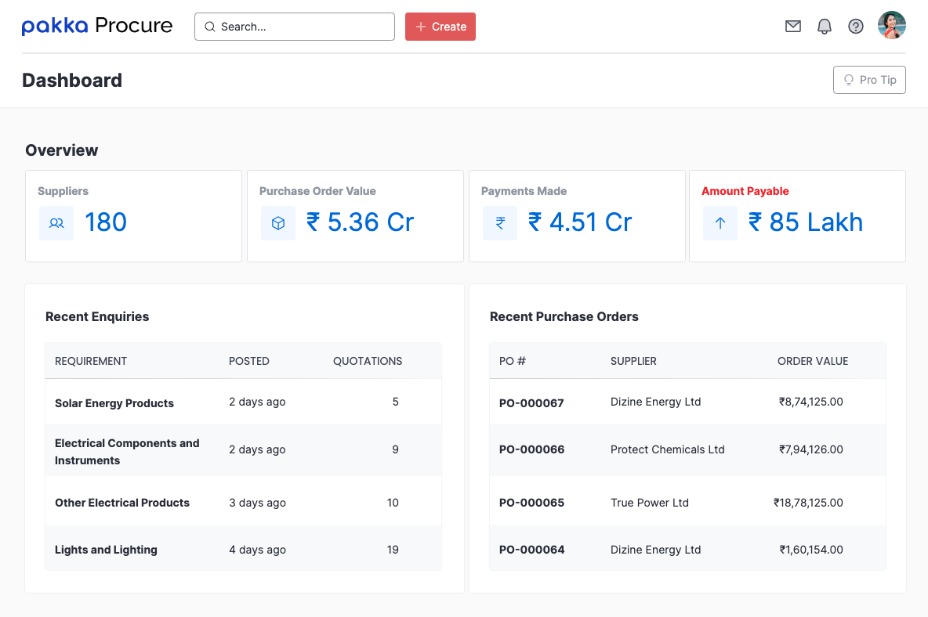This screenshot has width=928, height=617.
Task: Click the help question mark icon
Action: pyautogui.click(x=855, y=26)
